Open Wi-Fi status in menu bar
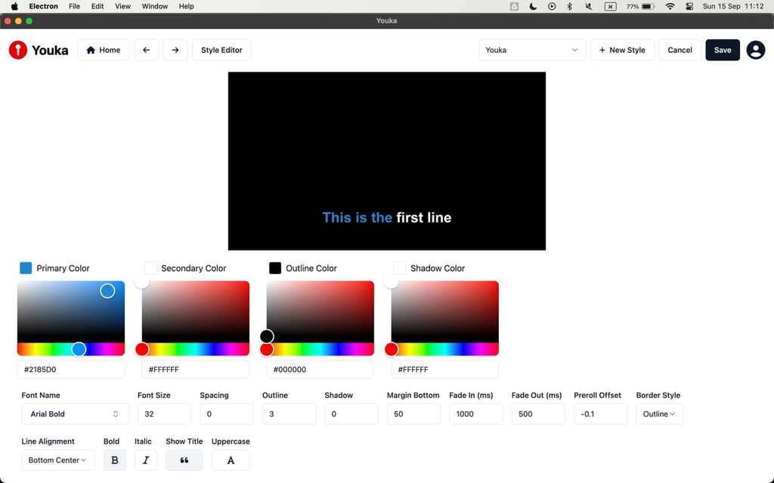This screenshot has width=774, height=483. click(x=670, y=6)
